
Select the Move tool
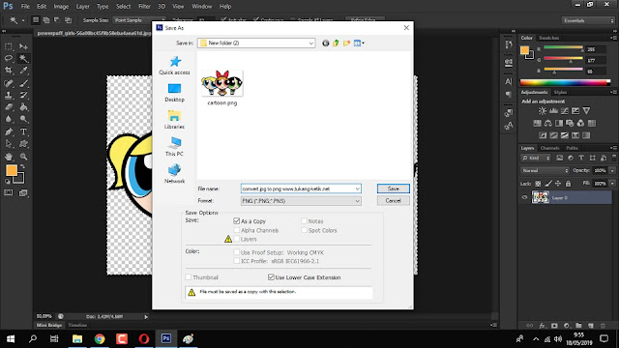point(23,46)
